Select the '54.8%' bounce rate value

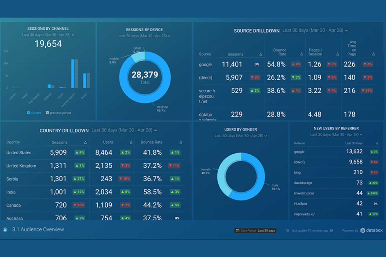click(x=276, y=64)
